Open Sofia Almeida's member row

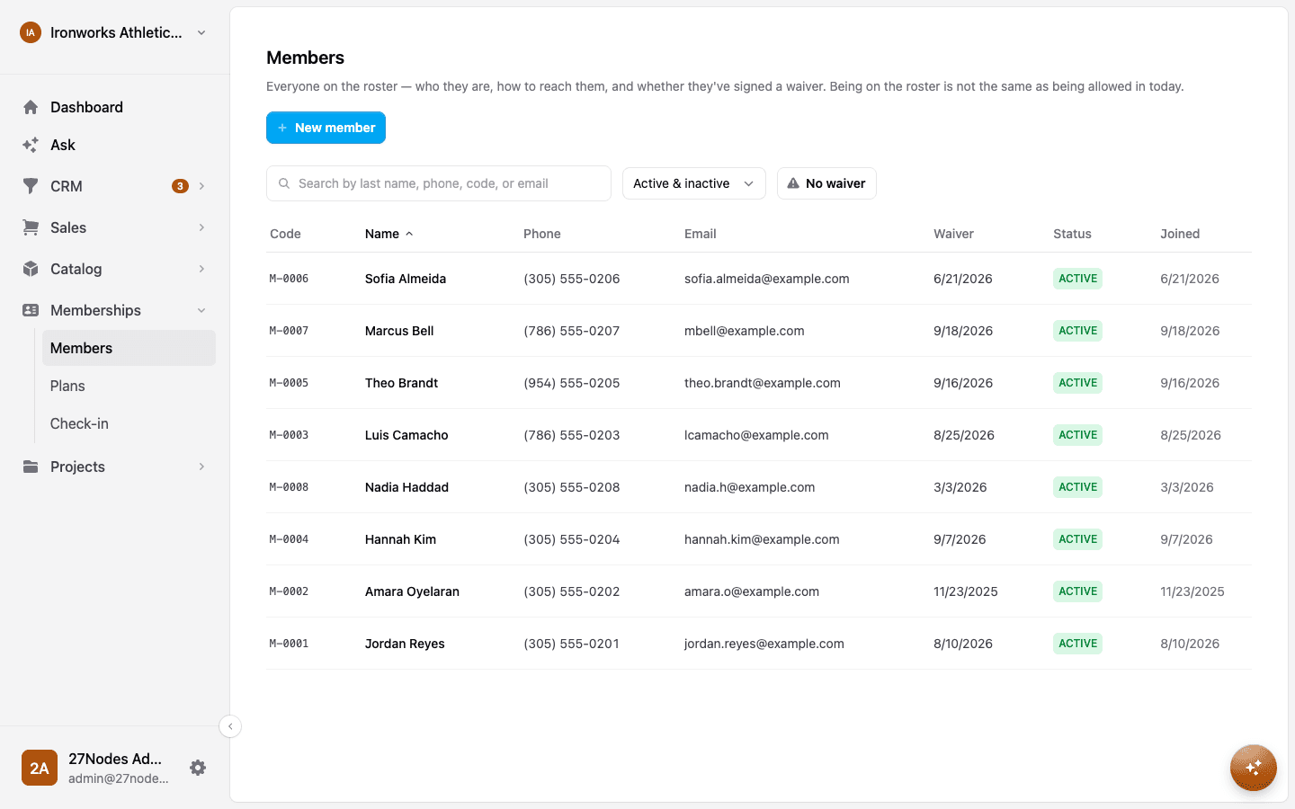(x=759, y=279)
